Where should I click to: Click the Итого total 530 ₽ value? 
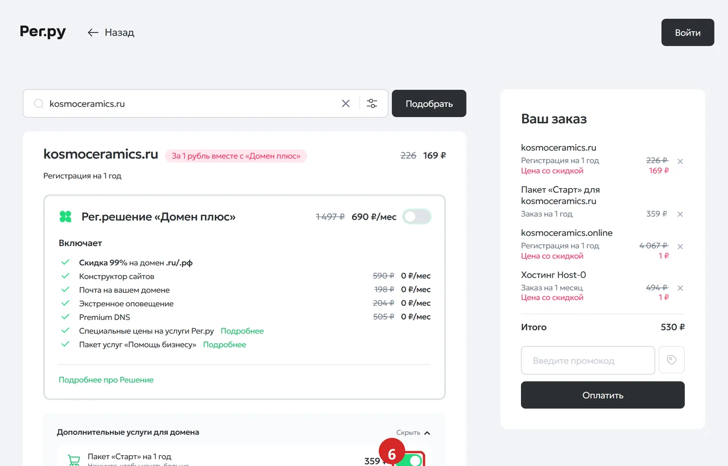(x=673, y=327)
